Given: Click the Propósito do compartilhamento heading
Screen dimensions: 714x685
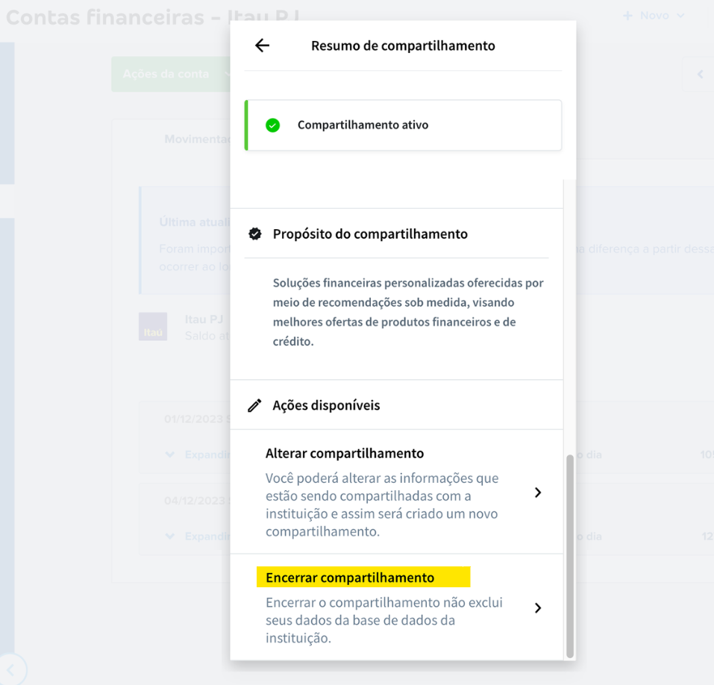Looking at the screenshot, I should pos(370,234).
